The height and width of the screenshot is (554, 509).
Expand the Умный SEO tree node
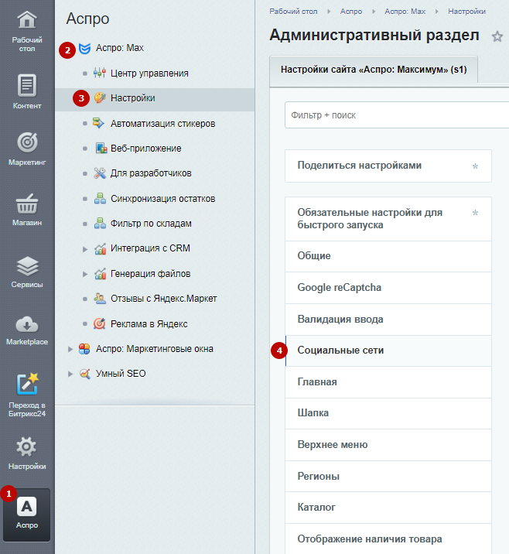pos(70,374)
